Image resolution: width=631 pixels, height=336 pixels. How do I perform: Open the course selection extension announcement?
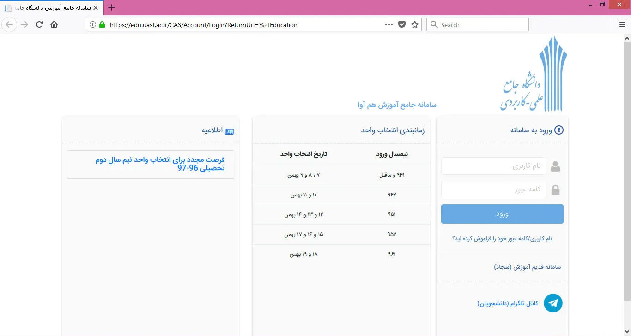(x=160, y=164)
